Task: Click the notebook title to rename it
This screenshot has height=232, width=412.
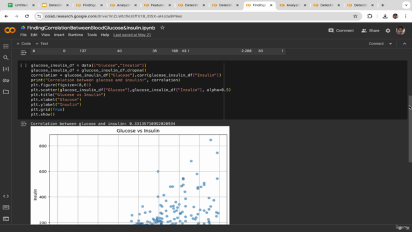Action: tap(91, 28)
